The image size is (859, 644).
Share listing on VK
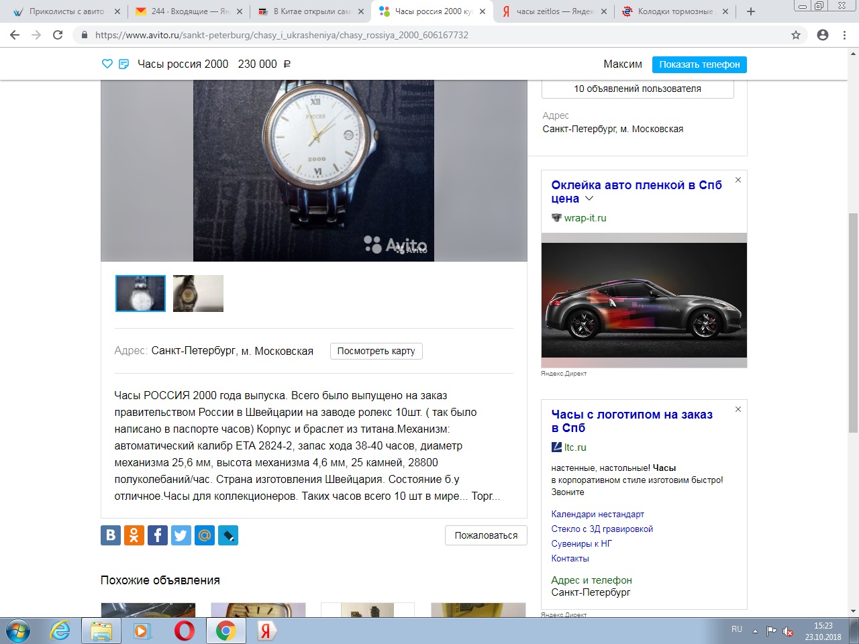(x=111, y=535)
